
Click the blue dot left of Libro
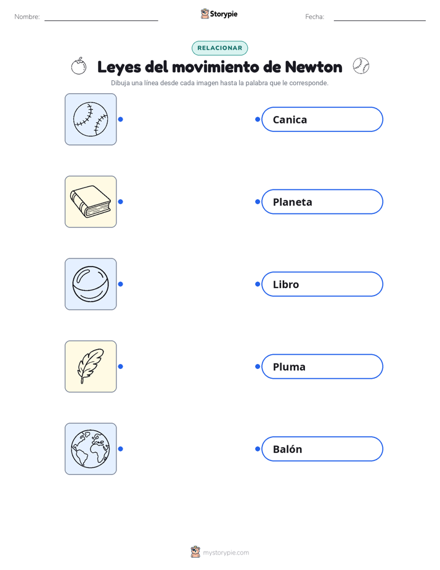[x=258, y=284]
